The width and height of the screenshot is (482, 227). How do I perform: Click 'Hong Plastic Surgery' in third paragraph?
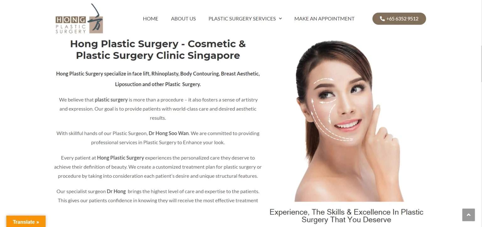point(120,157)
